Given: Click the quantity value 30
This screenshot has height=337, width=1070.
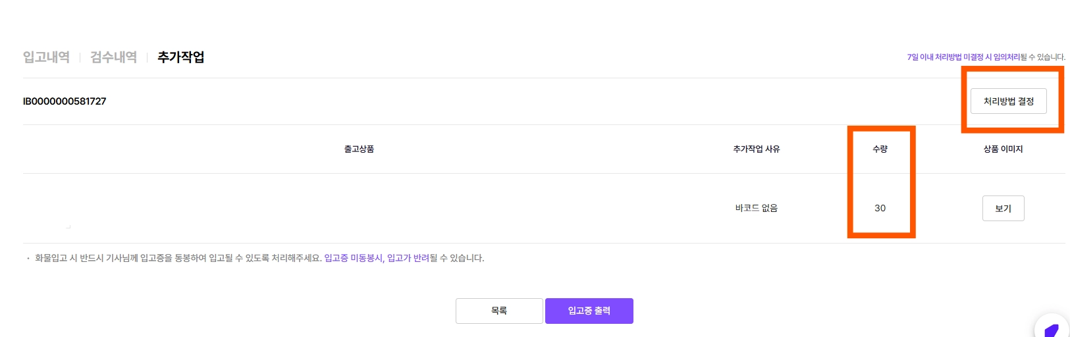Looking at the screenshot, I should (880, 208).
